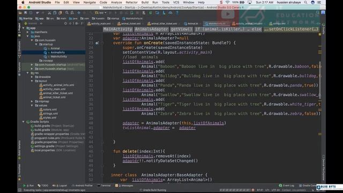Click the setOnClickListener breadcrumb

tap(291, 29)
